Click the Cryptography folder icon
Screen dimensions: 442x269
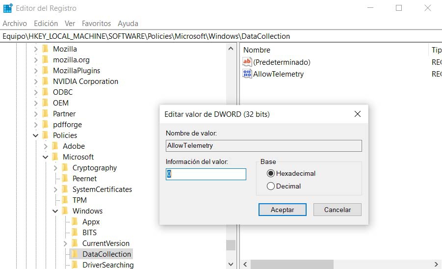point(65,168)
